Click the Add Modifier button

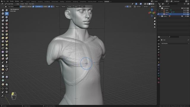tap(175, 43)
